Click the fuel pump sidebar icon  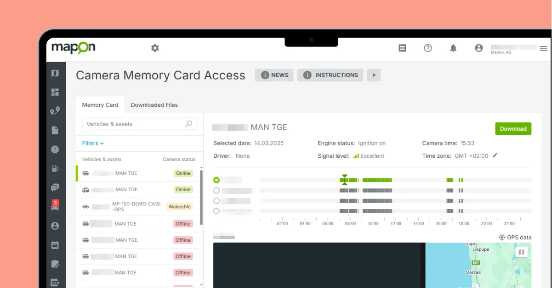(55, 168)
